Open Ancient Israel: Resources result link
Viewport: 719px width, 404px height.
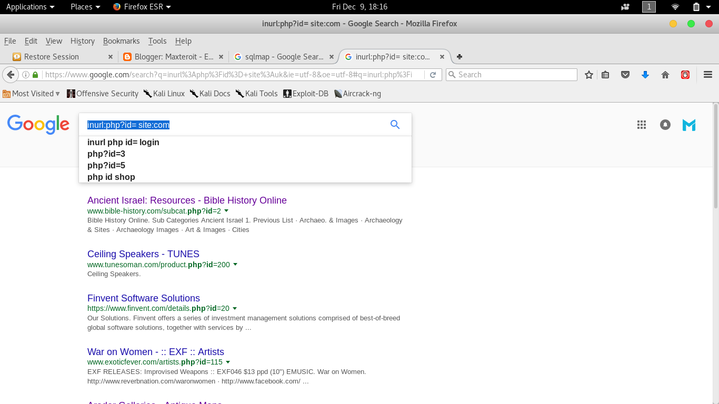187,200
